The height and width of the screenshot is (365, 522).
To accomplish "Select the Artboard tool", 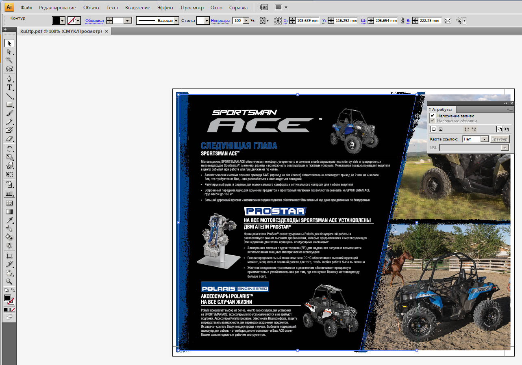I will click(9, 256).
